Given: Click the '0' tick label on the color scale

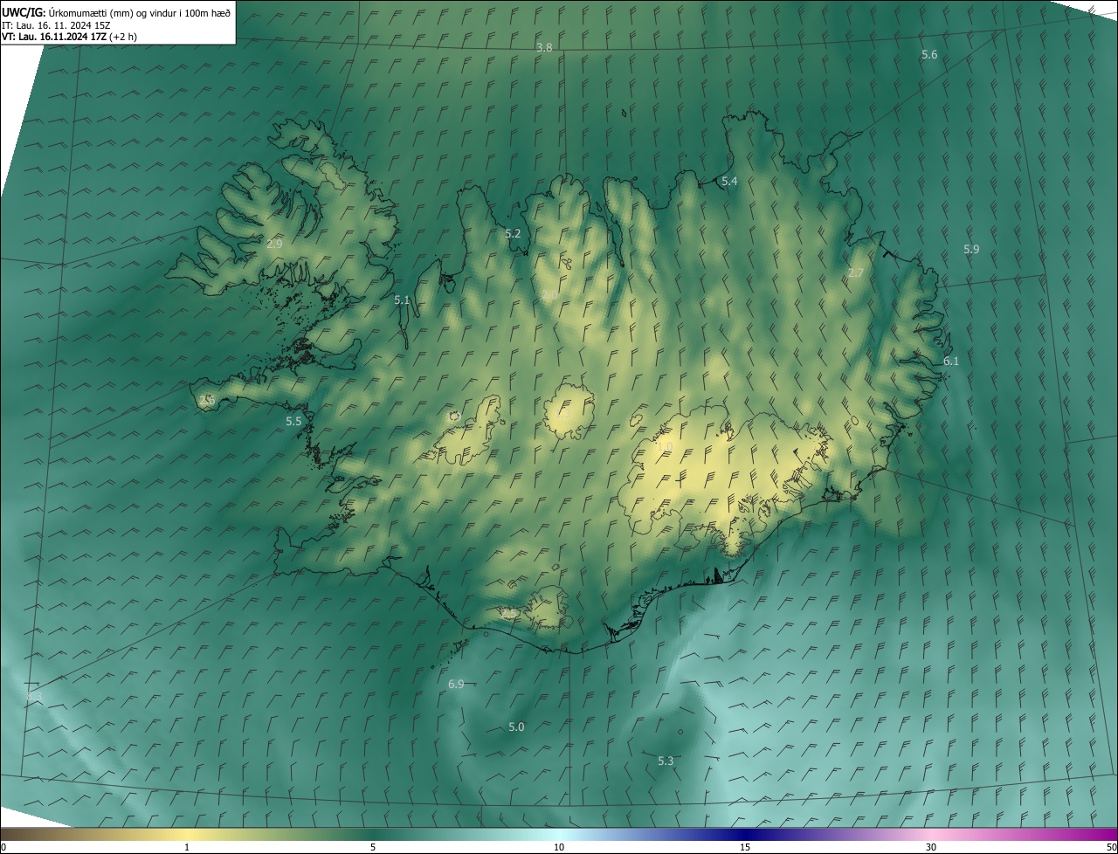Looking at the screenshot, I should [3, 848].
